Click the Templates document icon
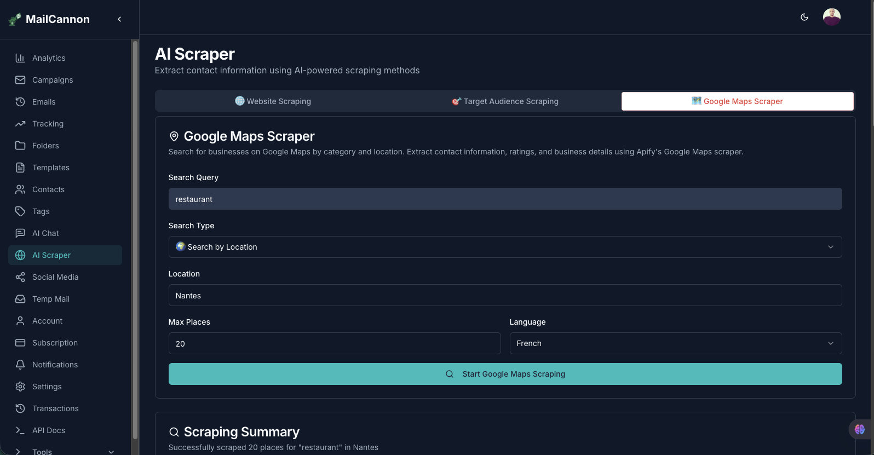 pos(20,168)
